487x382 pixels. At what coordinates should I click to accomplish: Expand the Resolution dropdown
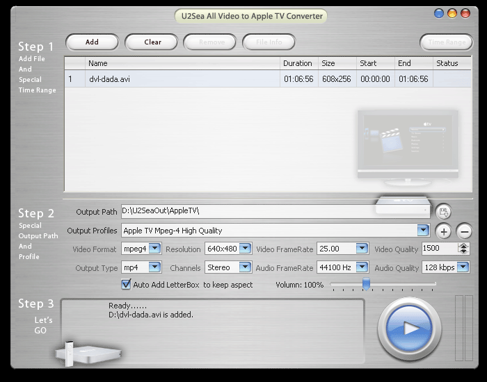[x=246, y=249]
